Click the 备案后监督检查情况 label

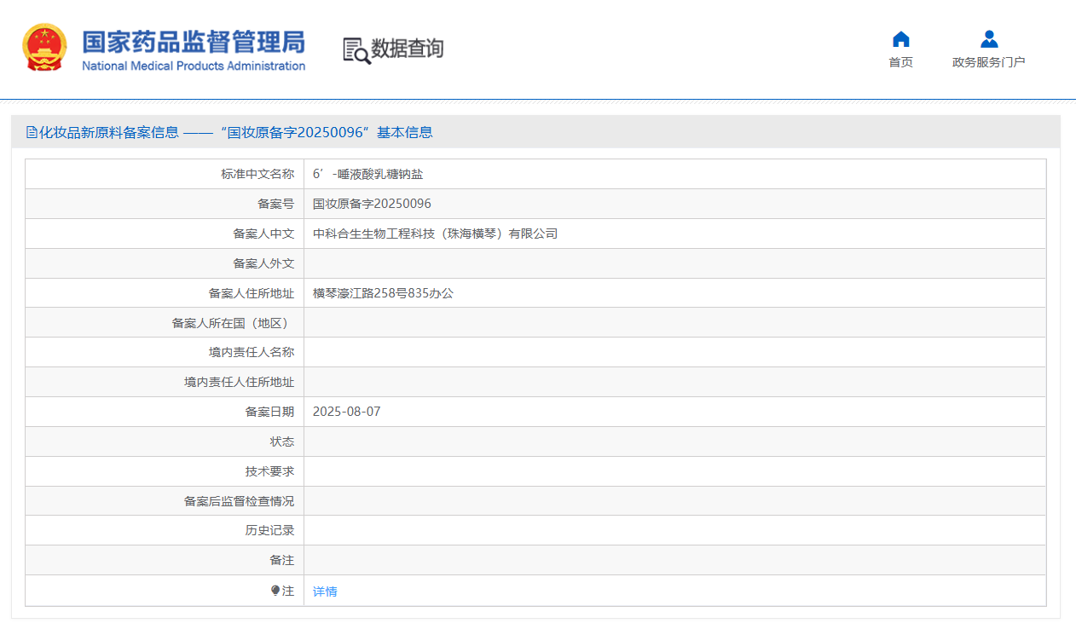click(240, 501)
